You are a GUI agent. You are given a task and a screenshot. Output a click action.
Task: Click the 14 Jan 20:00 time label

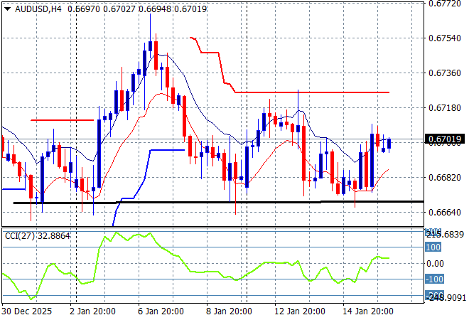coord(369,311)
